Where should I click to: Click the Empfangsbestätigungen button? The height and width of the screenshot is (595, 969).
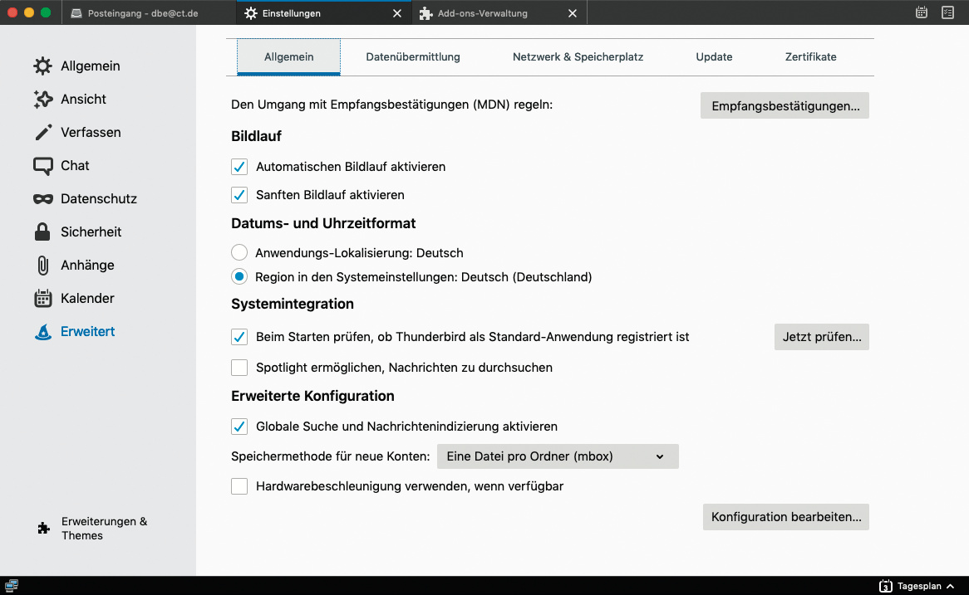[785, 106]
